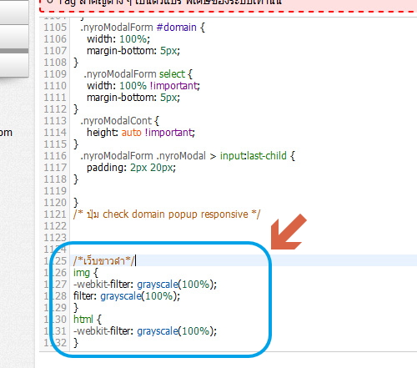Click '-webkit-filter: grayscale(100%);' on line 1127
The image size is (417, 368).
click(x=145, y=285)
